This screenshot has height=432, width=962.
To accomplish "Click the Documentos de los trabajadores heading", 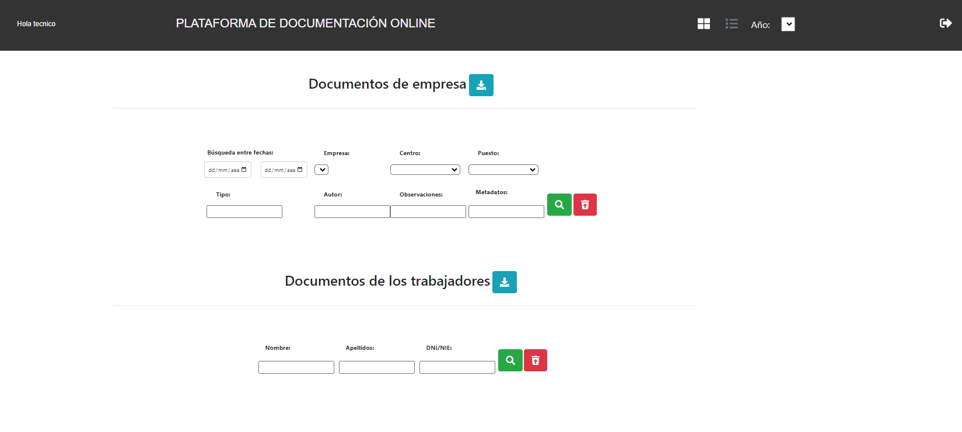I will tap(387, 281).
